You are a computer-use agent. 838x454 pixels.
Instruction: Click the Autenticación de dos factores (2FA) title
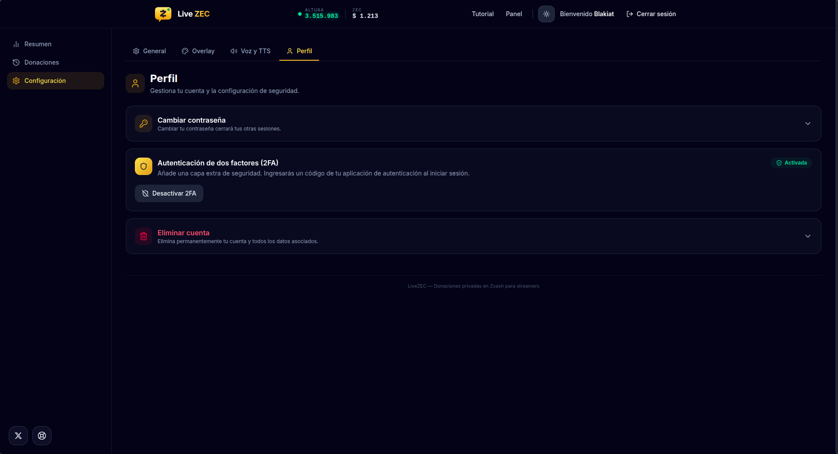218,163
